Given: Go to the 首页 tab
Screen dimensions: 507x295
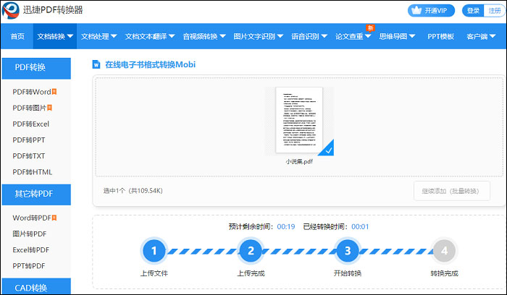Looking at the screenshot, I should (17, 36).
